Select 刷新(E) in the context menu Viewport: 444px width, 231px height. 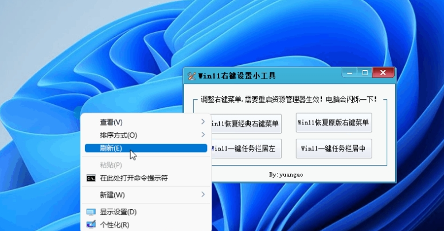(146, 148)
